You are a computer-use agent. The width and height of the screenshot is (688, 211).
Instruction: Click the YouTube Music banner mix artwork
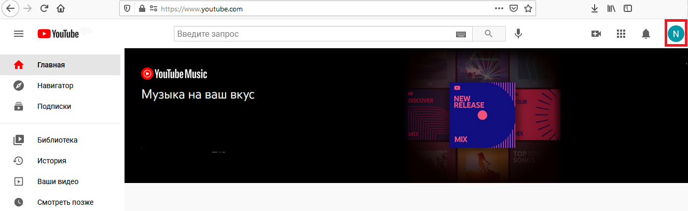[481, 115]
